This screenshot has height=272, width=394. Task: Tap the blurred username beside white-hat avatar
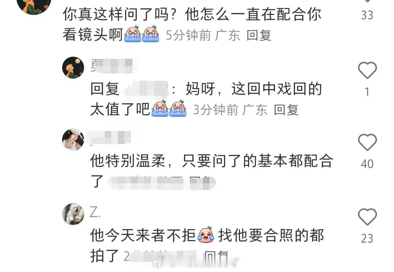(109, 138)
